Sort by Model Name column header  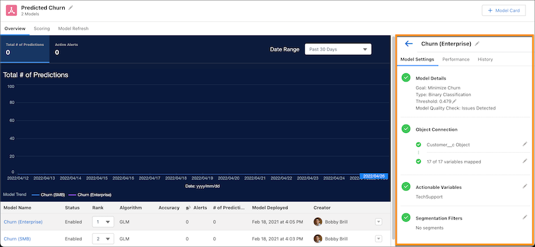tap(17, 208)
